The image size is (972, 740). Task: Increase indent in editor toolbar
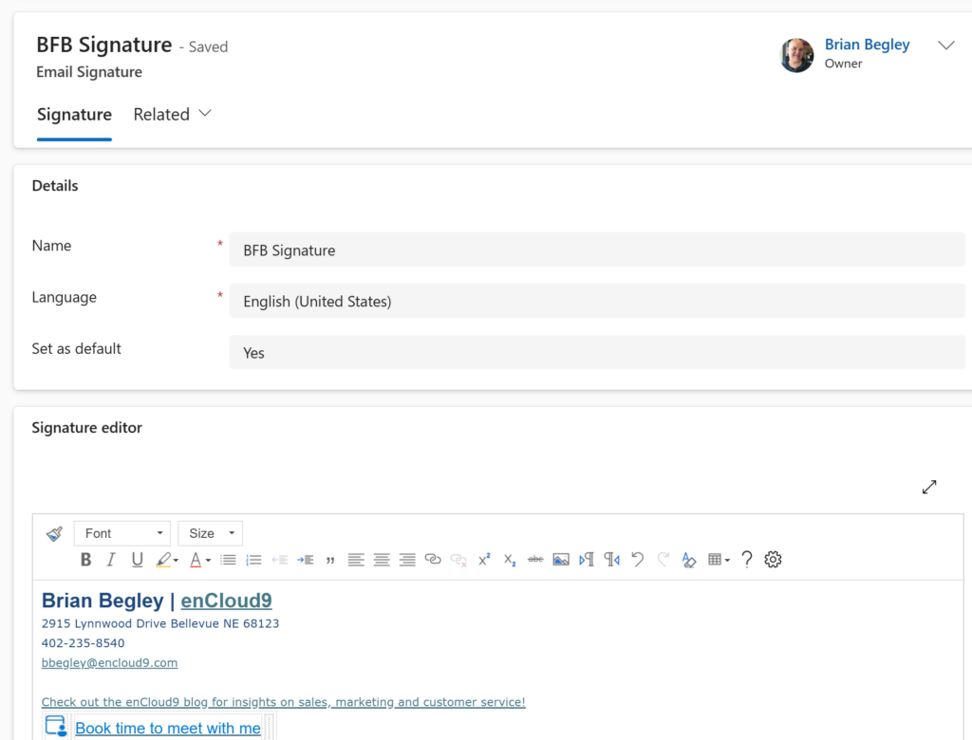[305, 560]
